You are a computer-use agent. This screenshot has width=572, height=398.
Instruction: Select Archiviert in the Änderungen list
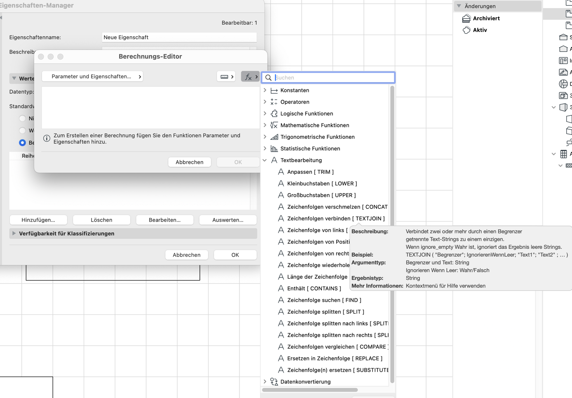[x=486, y=18]
